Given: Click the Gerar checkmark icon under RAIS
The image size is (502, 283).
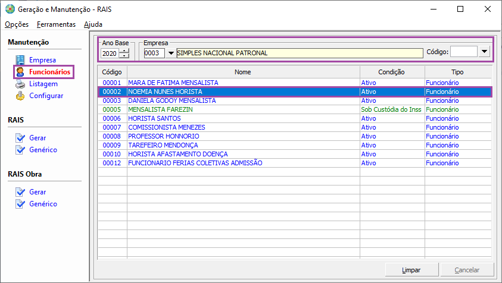Looking at the screenshot, I should click(x=20, y=138).
